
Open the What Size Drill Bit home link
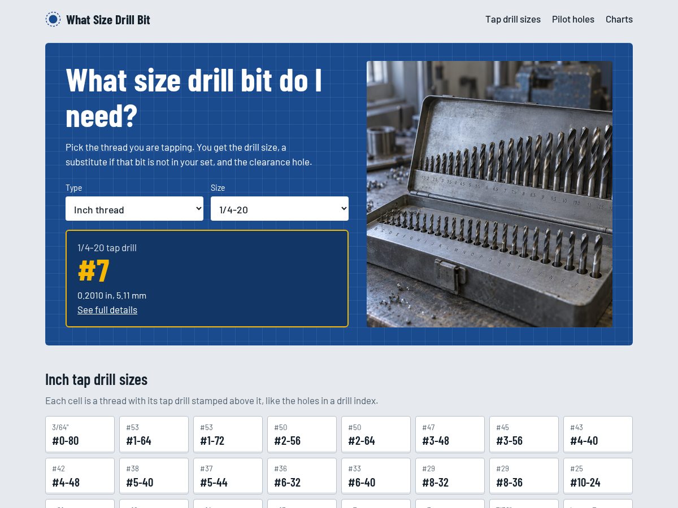pos(98,19)
